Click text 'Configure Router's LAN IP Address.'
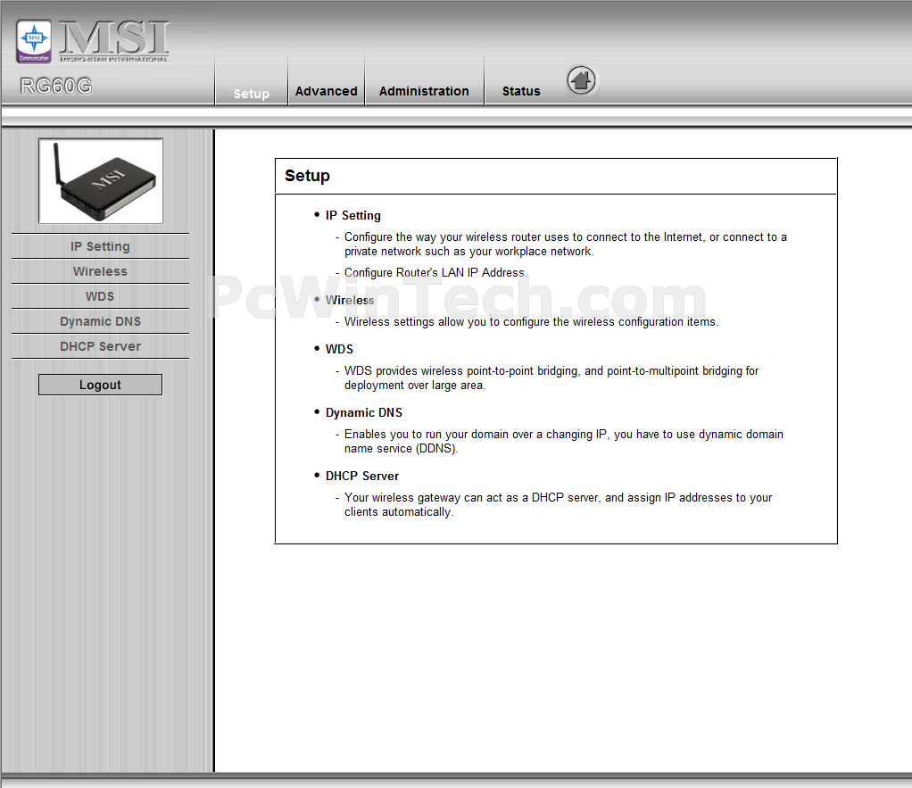The image size is (912, 788). click(435, 272)
